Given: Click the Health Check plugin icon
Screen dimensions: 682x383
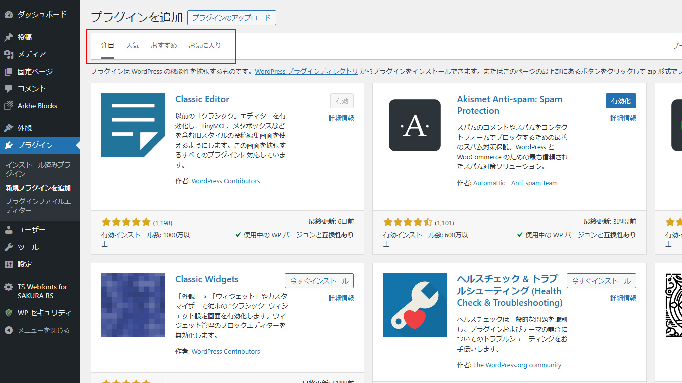Looking at the screenshot, I should pyautogui.click(x=415, y=305).
